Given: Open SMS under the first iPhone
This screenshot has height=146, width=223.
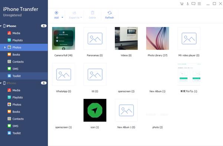Looking at the screenshot, I should pyautogui.click(x=24, y=69).
